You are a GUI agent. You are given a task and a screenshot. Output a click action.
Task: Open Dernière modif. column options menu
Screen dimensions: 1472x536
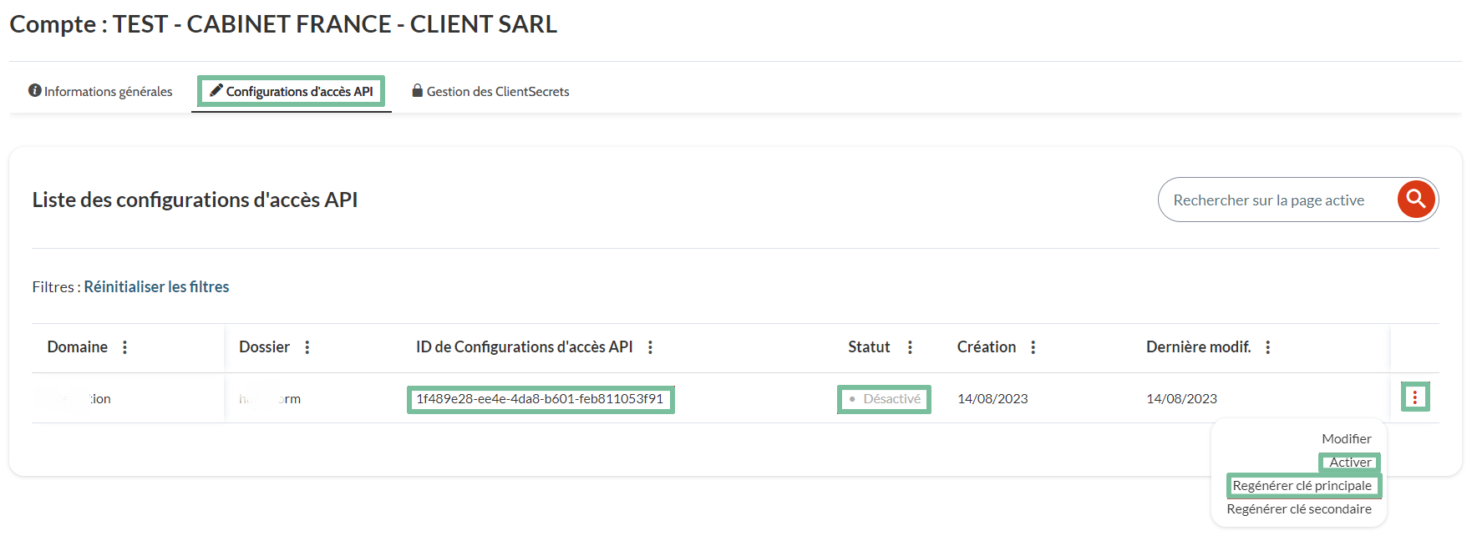click(x=1268, y=347)
